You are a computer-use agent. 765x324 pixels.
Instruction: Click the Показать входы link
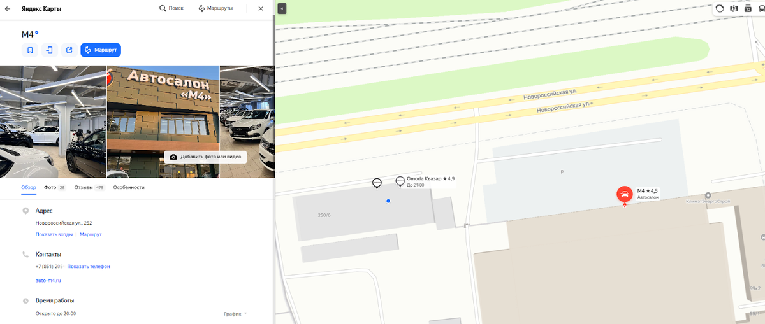pyautogui.click(x=54, y=234)
